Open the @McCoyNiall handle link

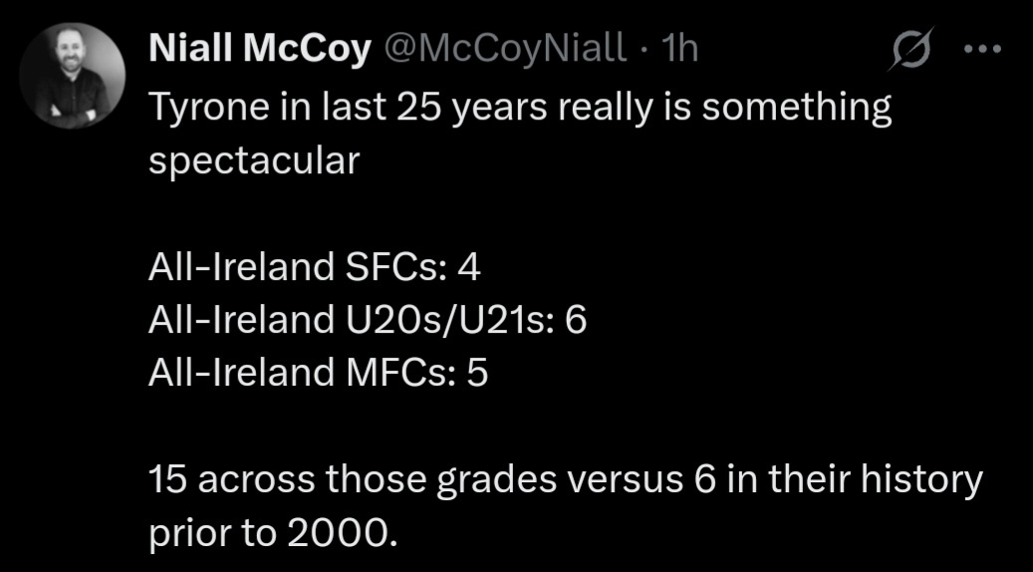click(x=505, y=49)
